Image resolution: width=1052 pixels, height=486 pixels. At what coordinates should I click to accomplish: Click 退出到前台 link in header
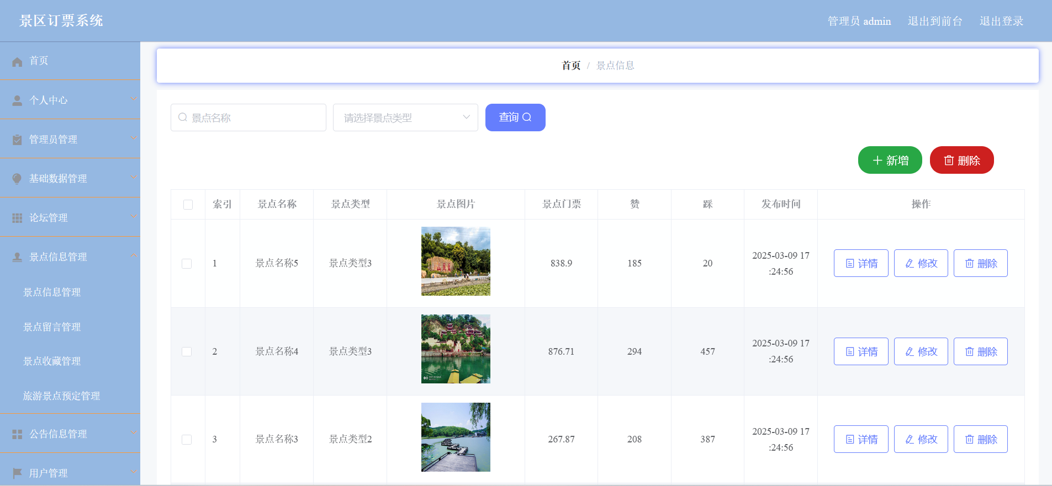tap(935, 21)
